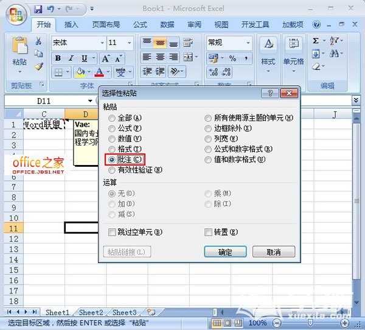Open number format dropdown 常规
This screenshot has height=330, width=365.
[x=248, y=43]
